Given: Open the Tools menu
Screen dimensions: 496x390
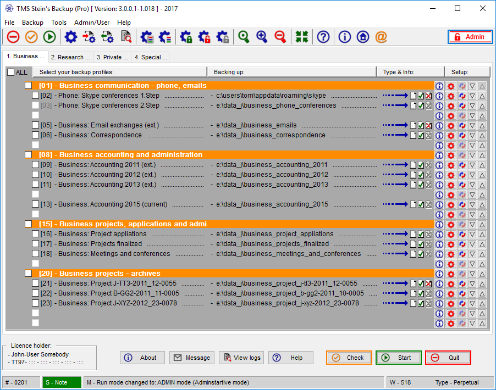Looking at the screenshot, I should tap(59, 23).
